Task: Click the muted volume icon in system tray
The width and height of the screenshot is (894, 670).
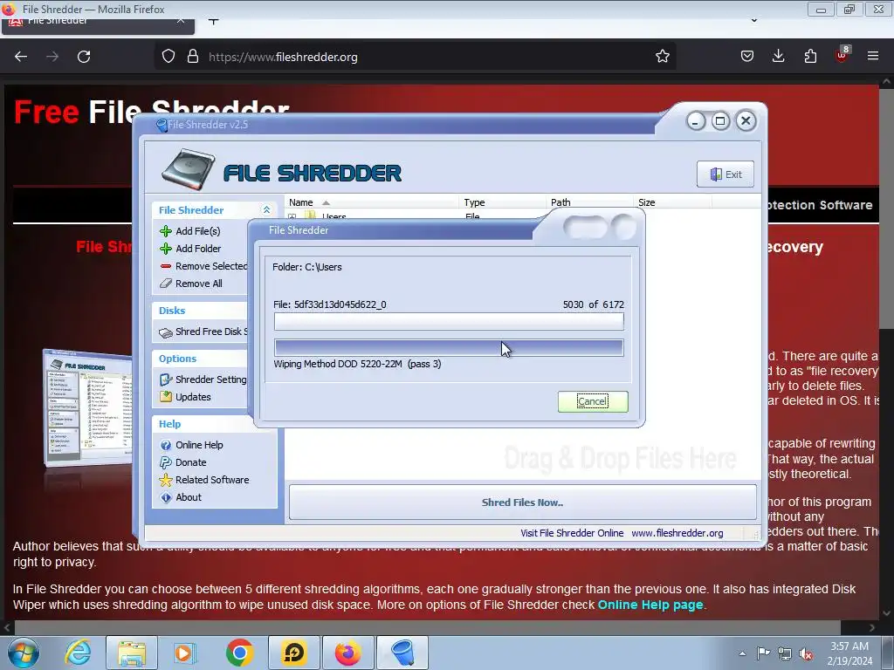Action: 806,653
